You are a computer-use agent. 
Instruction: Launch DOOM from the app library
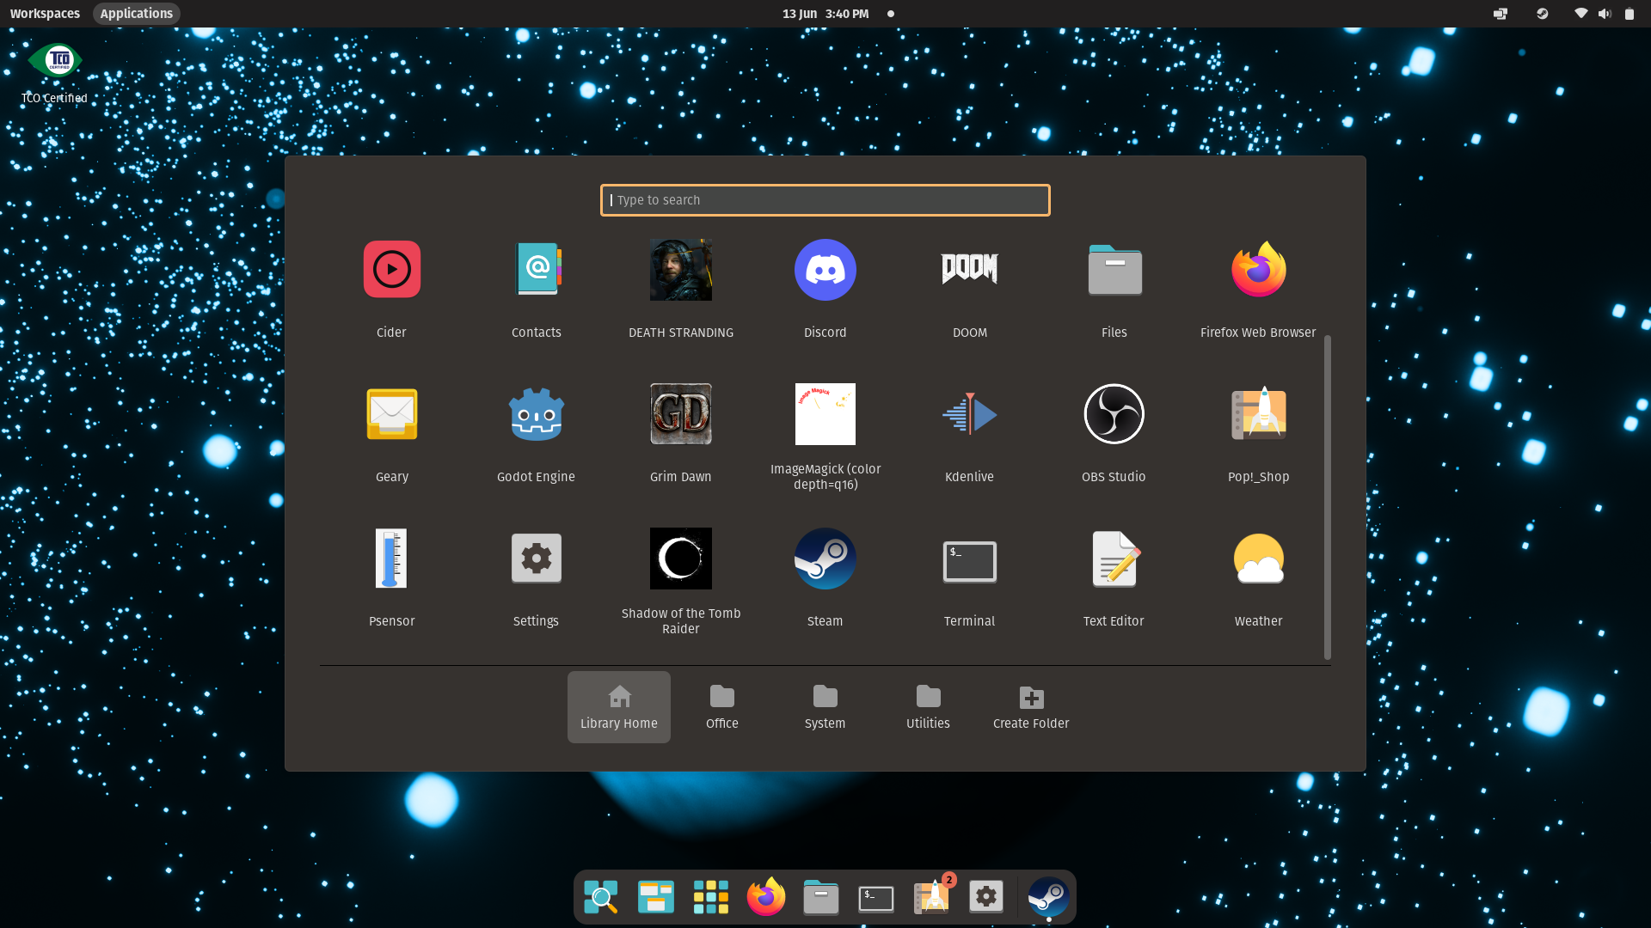pyautogui.click(x=970, y=269)
